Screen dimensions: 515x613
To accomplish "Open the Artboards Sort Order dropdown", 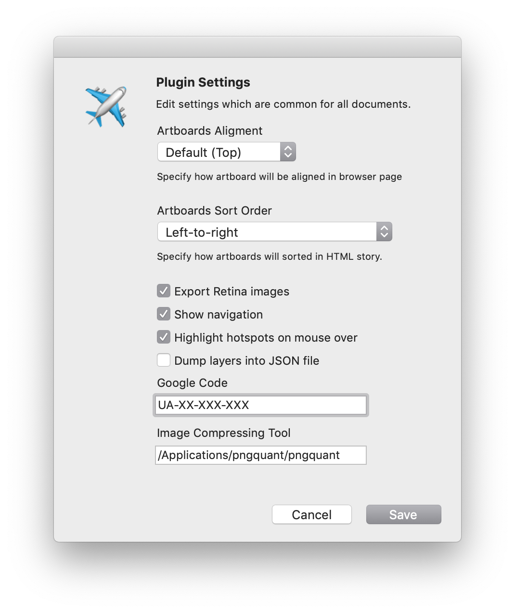I will (x=275, y=232).
